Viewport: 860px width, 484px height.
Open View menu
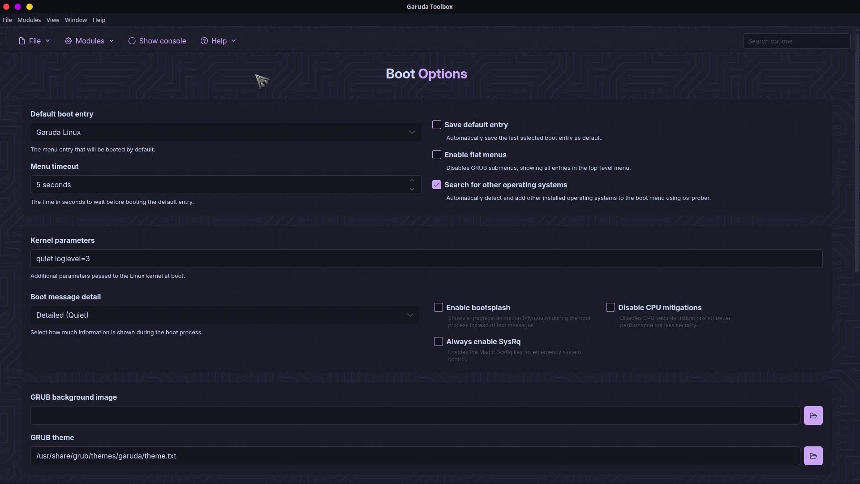(53, 20)
